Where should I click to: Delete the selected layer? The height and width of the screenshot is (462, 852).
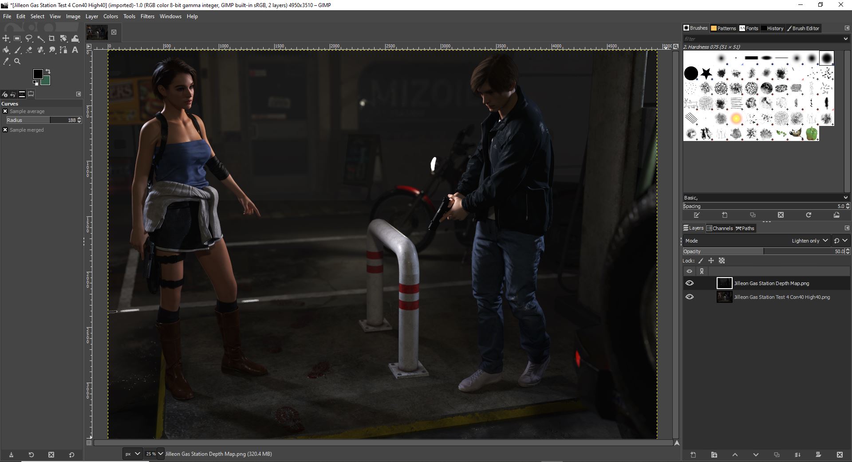pyautogui.click(x=840, y=455)
